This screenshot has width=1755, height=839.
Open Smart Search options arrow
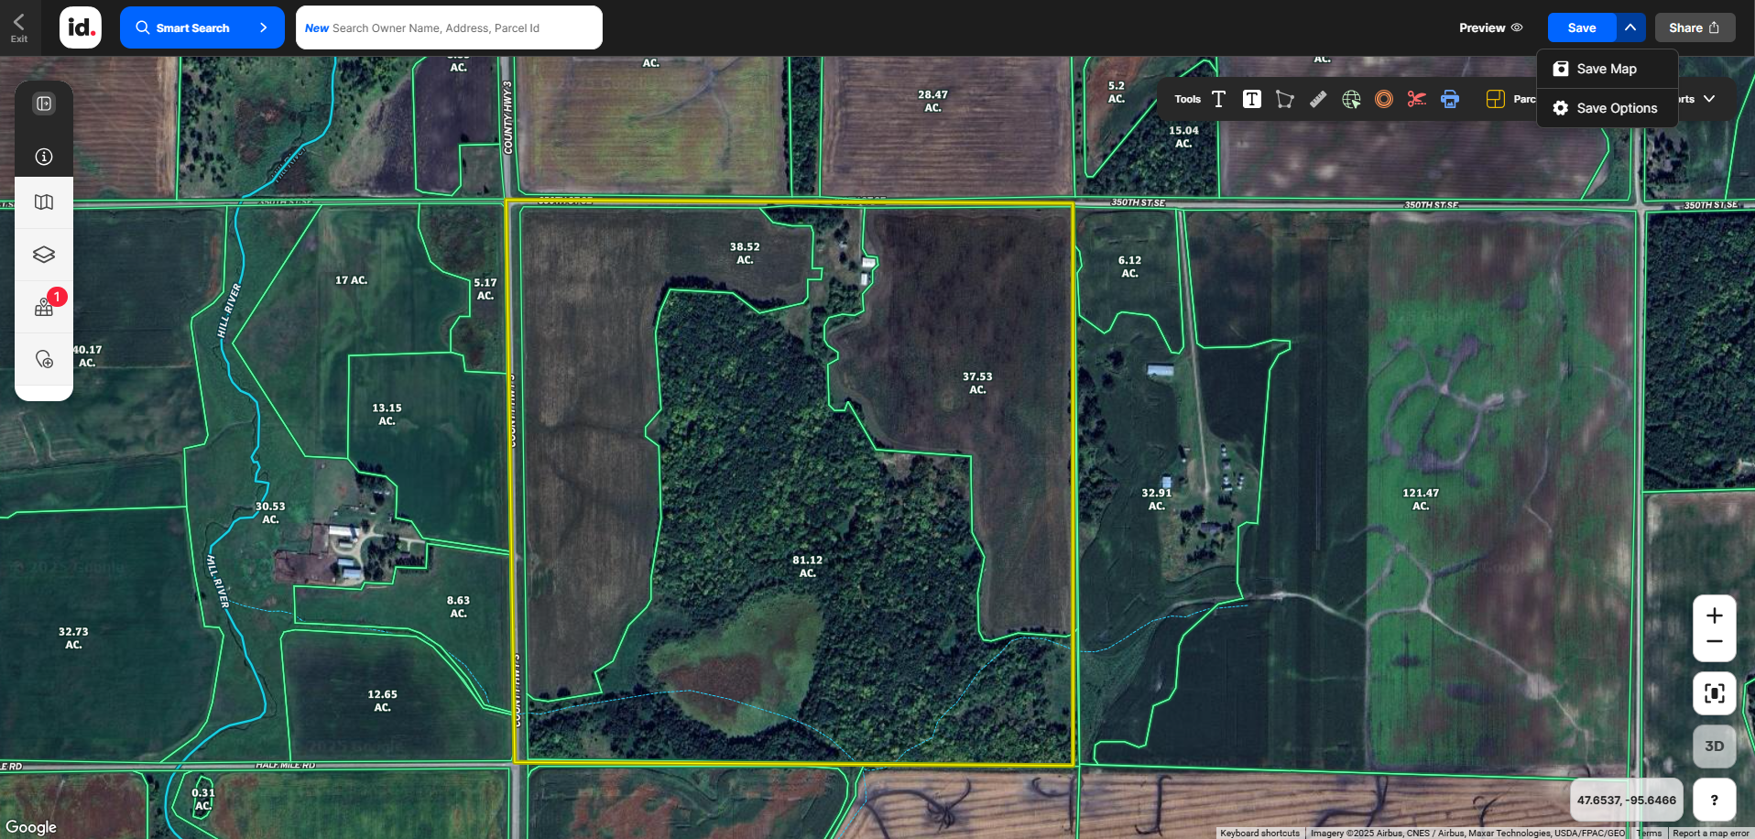point(264,27)
